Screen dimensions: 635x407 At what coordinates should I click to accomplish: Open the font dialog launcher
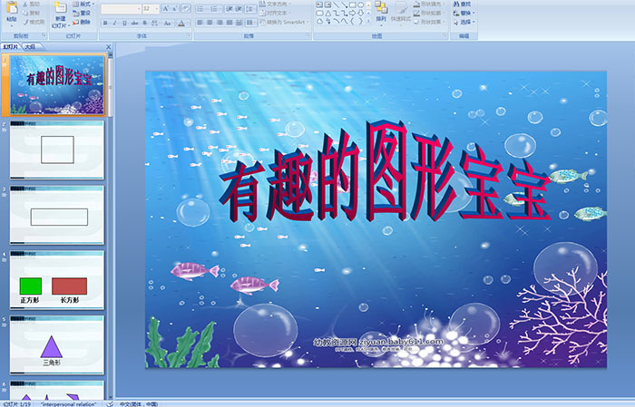(x=189, y=35)
